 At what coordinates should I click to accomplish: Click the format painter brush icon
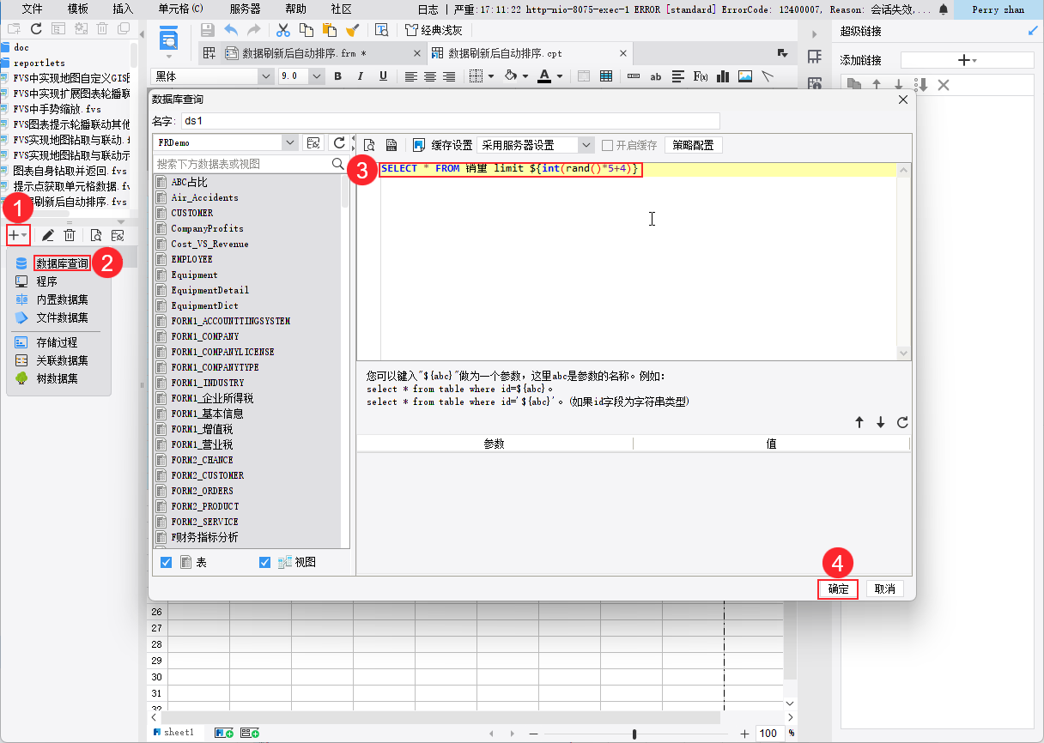352,30
